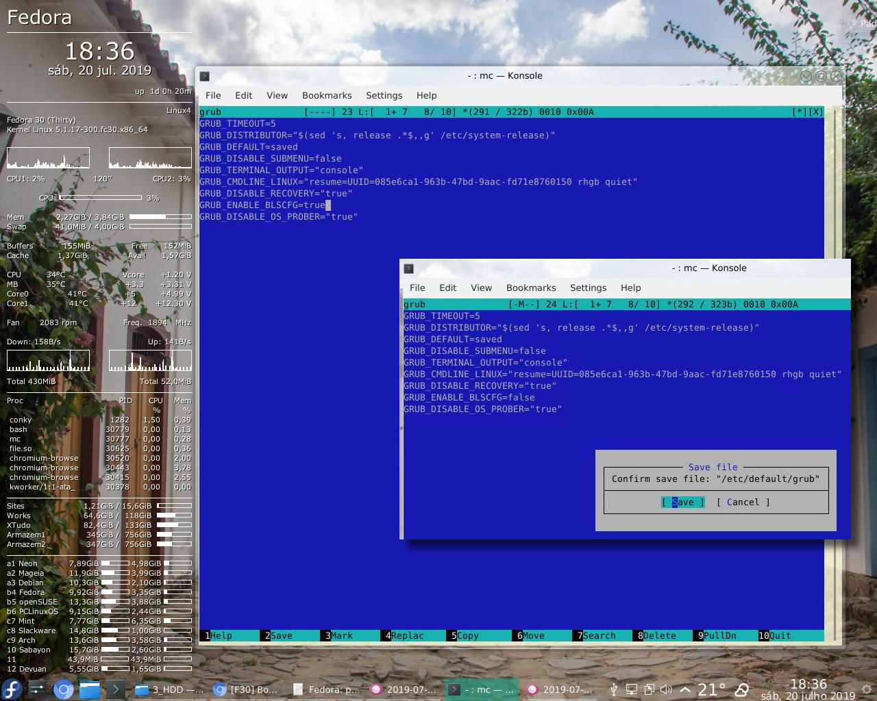Open Edit menu in back Konsole window
Viewport: 877px width, 701px height.
pyautogui.click(x=243, y=95)
